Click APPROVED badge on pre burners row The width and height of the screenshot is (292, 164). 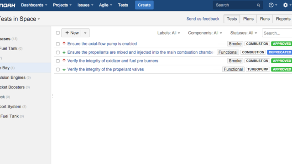click(282, 61)
